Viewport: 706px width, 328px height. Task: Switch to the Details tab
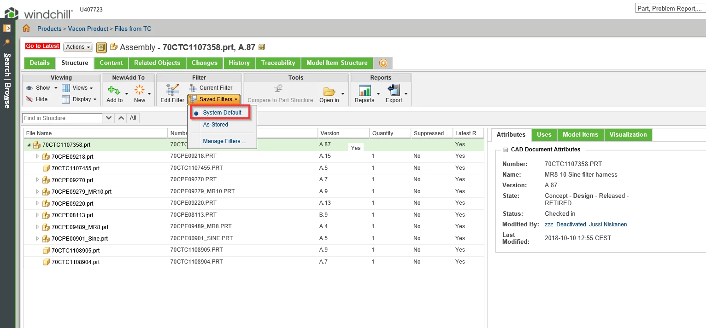pyautogui.click(x=40, y=63)
